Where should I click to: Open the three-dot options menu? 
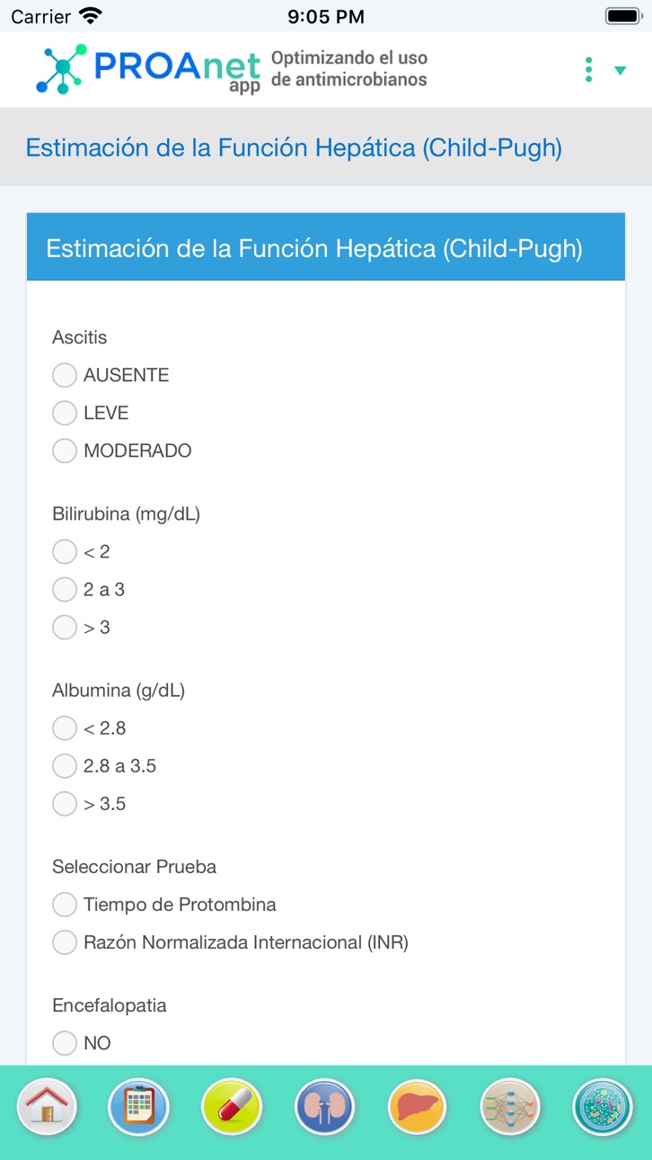click(588, 69)
